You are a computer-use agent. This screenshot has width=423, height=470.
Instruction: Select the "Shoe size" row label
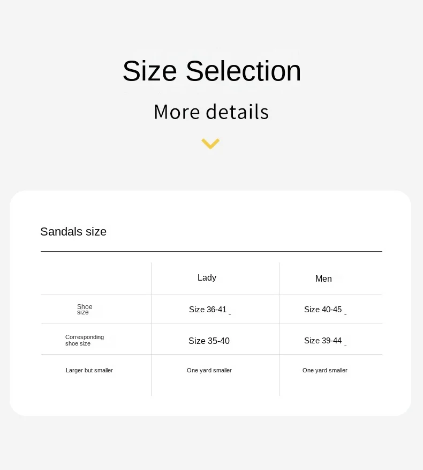click(x=84, y=310)
